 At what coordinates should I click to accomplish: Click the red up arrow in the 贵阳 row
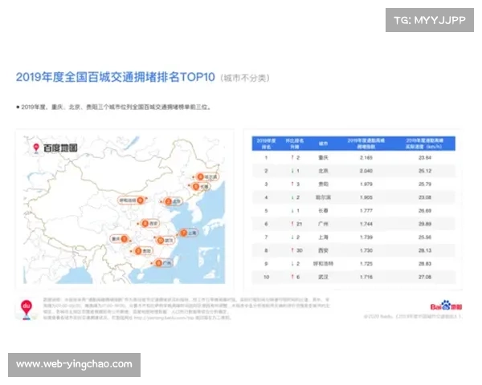[x=292, y=184]
